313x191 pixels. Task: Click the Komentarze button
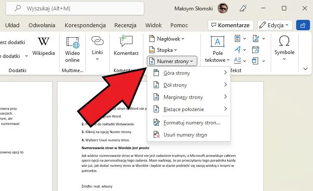(x=230, y=25)
